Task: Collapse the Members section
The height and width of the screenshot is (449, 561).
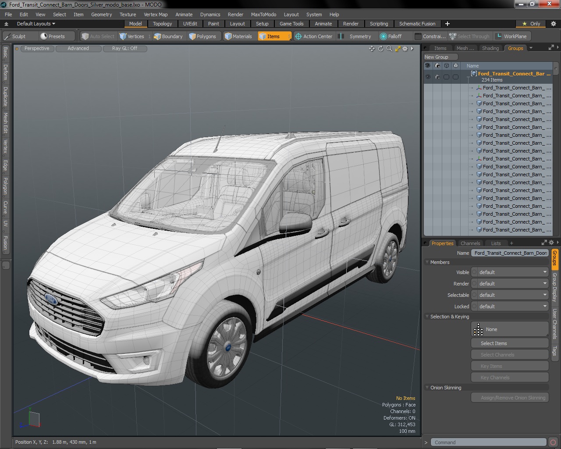Action: (x=427, y=262)
